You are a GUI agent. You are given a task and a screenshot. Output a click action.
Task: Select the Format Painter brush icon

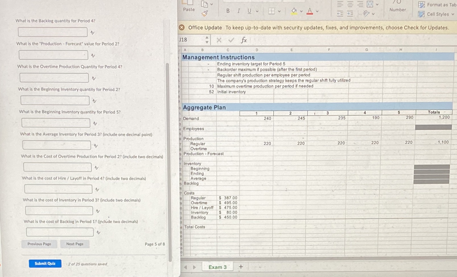point(204,13)
